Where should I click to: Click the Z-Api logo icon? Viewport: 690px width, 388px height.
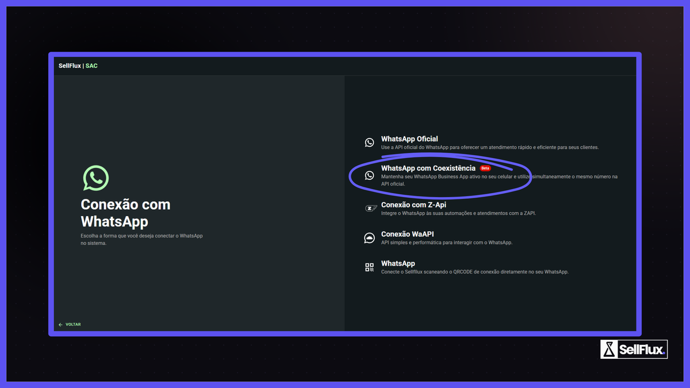click(x=371, y=209)
